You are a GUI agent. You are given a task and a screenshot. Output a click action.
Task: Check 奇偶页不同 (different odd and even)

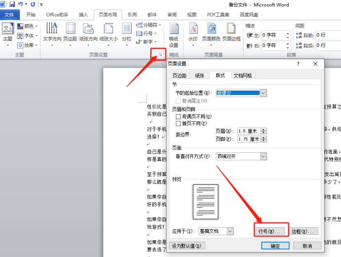pyautogui.click(x=178, y=116)
